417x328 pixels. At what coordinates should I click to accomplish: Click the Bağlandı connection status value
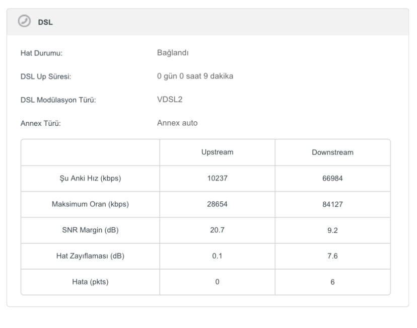click(x=173, y=52)
